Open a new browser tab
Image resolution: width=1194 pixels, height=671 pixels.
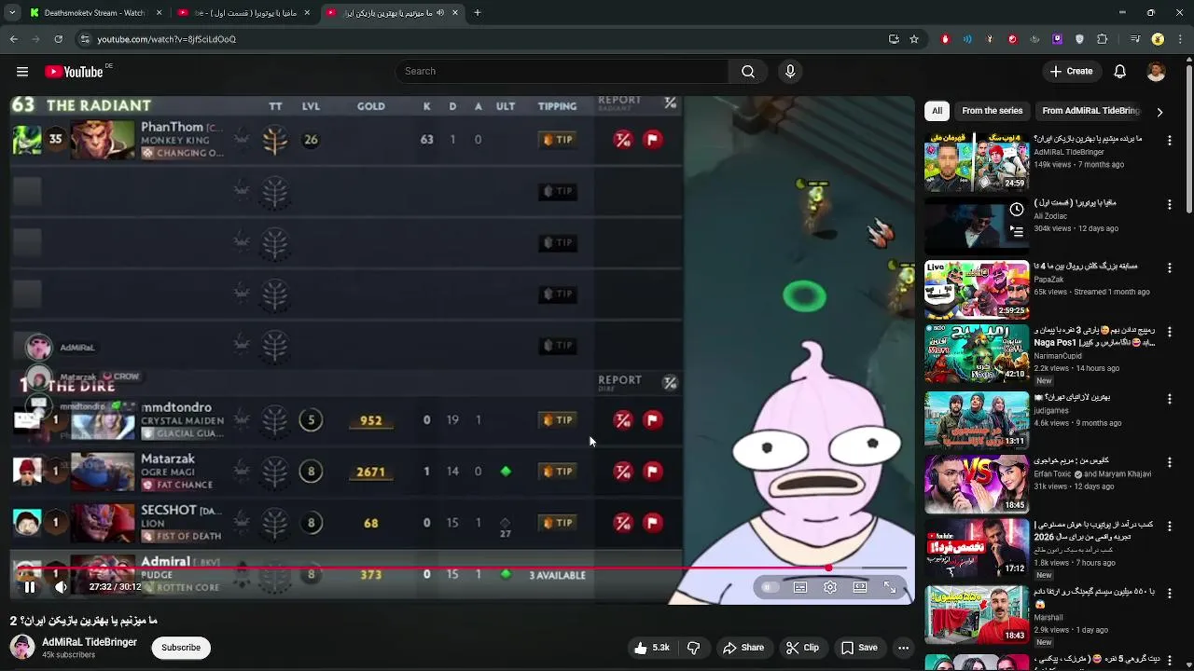(477, 13)
